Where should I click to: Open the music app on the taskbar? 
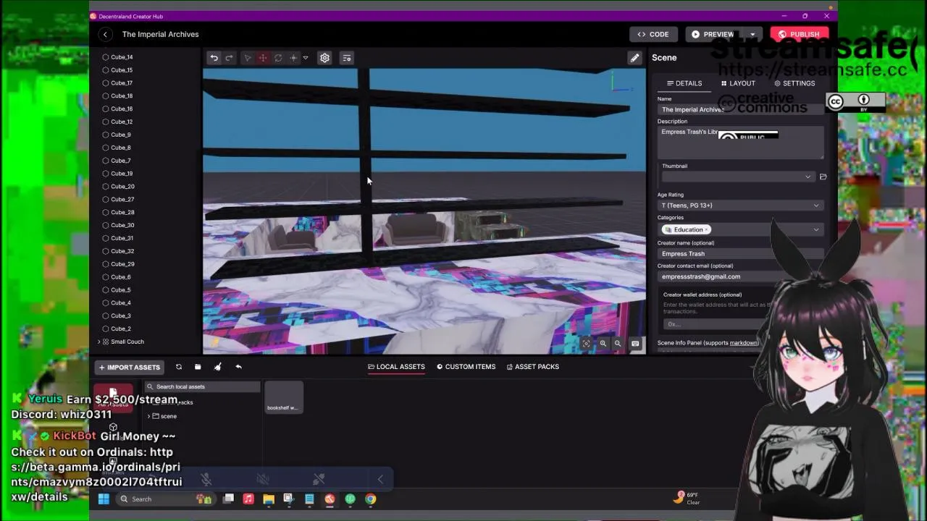pos(248,499)
